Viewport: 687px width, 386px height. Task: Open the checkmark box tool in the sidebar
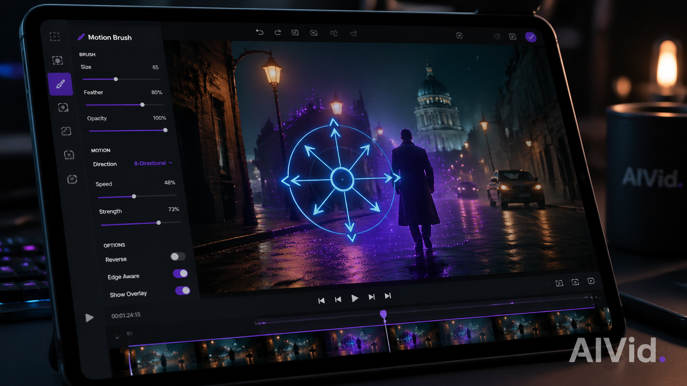(x=72, y=179)
